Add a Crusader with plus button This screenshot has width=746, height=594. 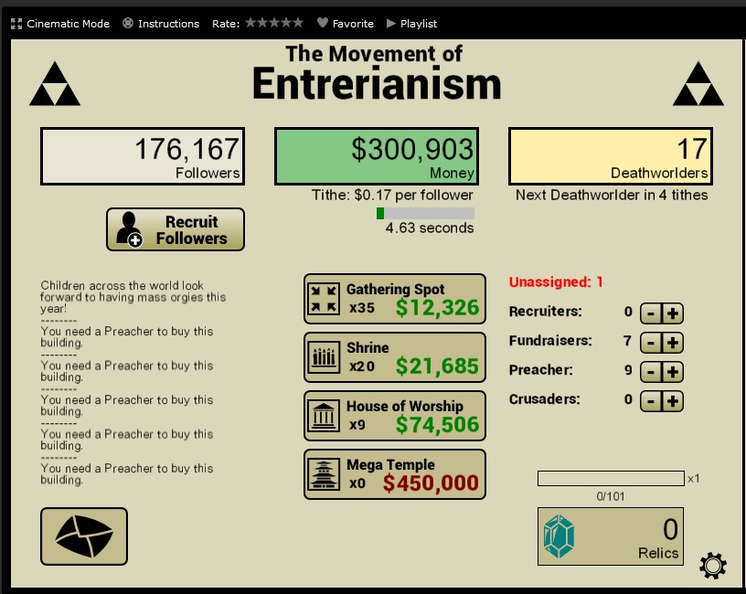(673, 401)
